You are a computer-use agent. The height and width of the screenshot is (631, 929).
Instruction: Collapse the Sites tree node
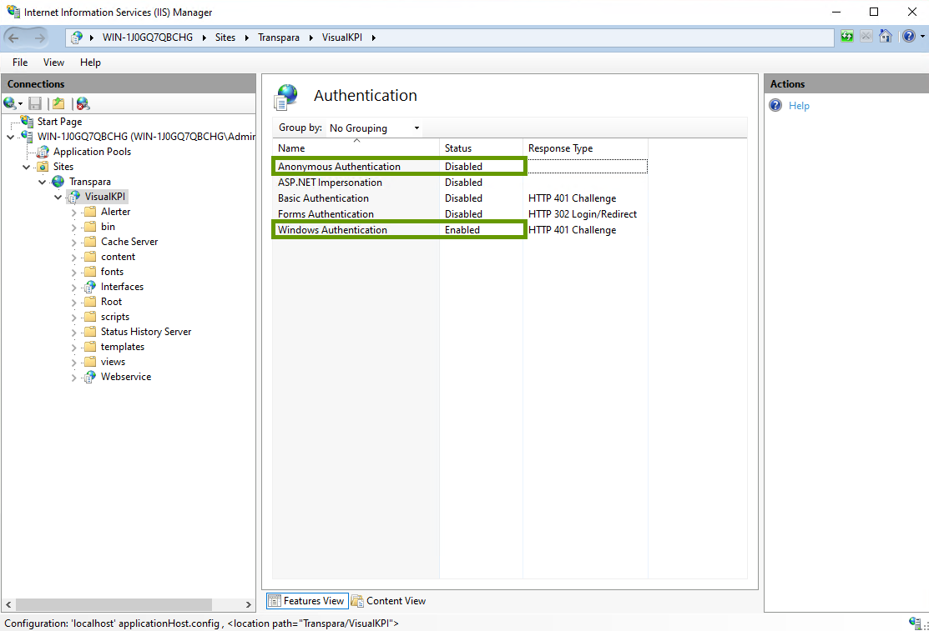pyautogui.click(x=27, y=167)
